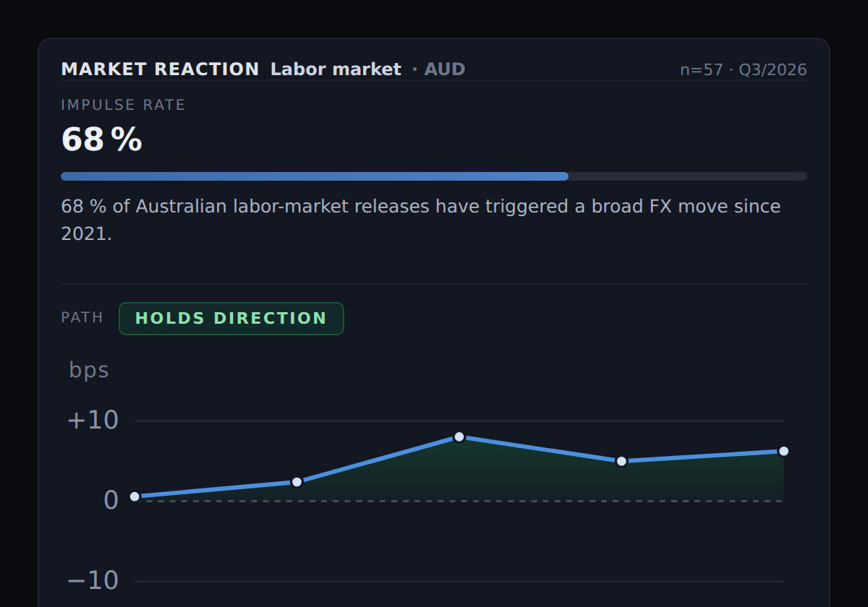Click the n=57 · Q3/2026 sample info

coord(744,70)
